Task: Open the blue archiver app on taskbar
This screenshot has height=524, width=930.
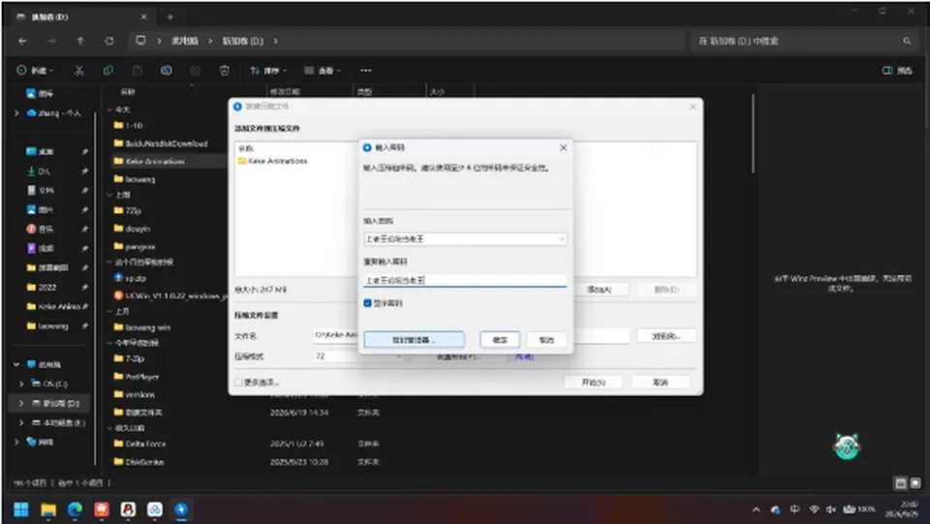Action: click(x=181, y=509)
